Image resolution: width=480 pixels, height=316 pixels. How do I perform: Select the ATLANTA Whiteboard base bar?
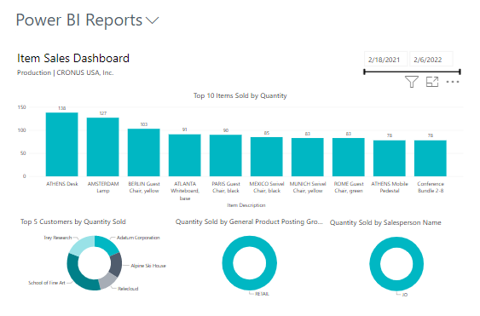point(185,155)
